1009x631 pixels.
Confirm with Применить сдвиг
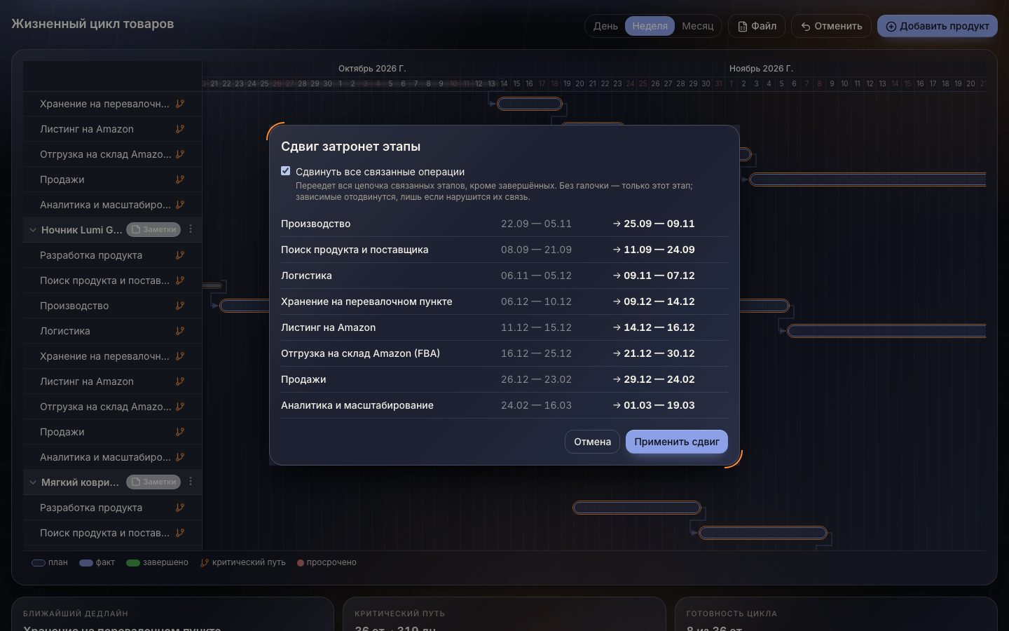pos(677,442)
